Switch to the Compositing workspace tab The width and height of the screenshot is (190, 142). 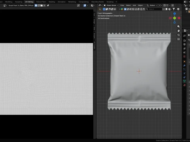coord(84,2)
